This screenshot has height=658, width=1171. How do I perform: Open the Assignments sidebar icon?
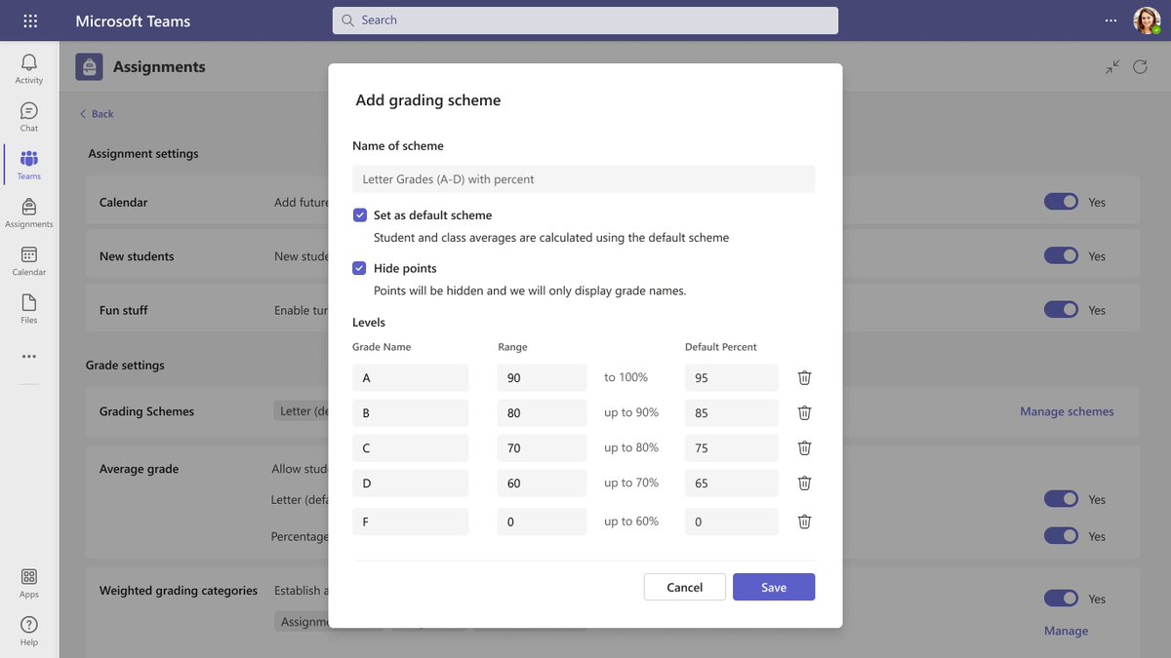28,211
